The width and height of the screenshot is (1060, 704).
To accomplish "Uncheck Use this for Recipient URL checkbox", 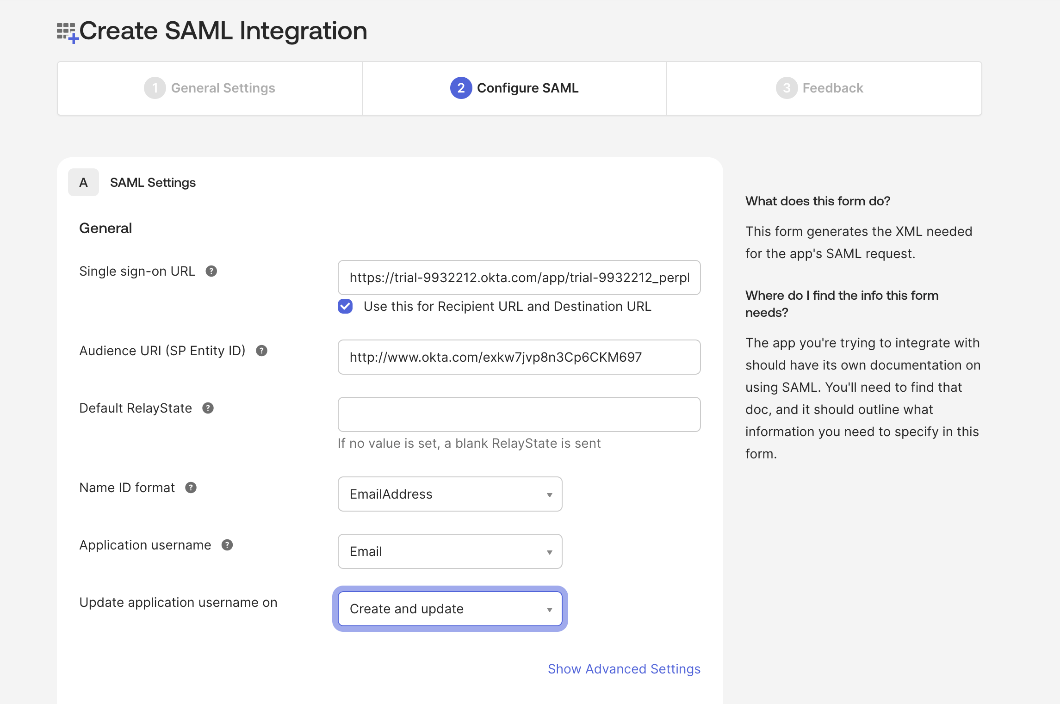I will pyautogui.click(x=345, y=306).
